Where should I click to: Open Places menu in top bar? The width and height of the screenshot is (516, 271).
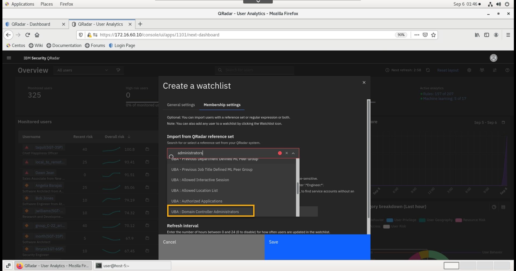pyautogui.click(x=47, y=4)
